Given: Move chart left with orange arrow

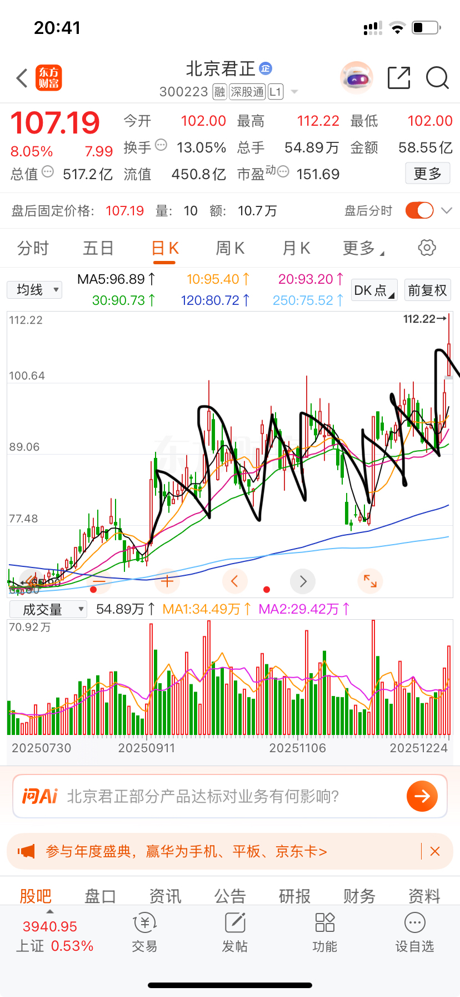Looking at the screenshot, I should 234,581.
